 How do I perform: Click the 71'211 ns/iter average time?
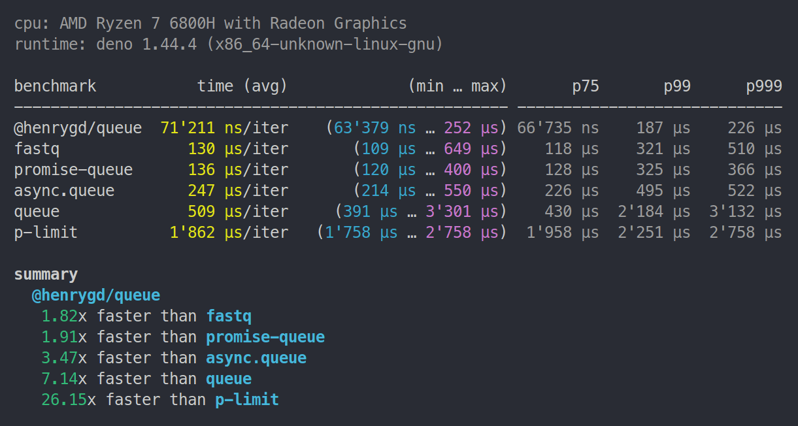coord(224,128)
